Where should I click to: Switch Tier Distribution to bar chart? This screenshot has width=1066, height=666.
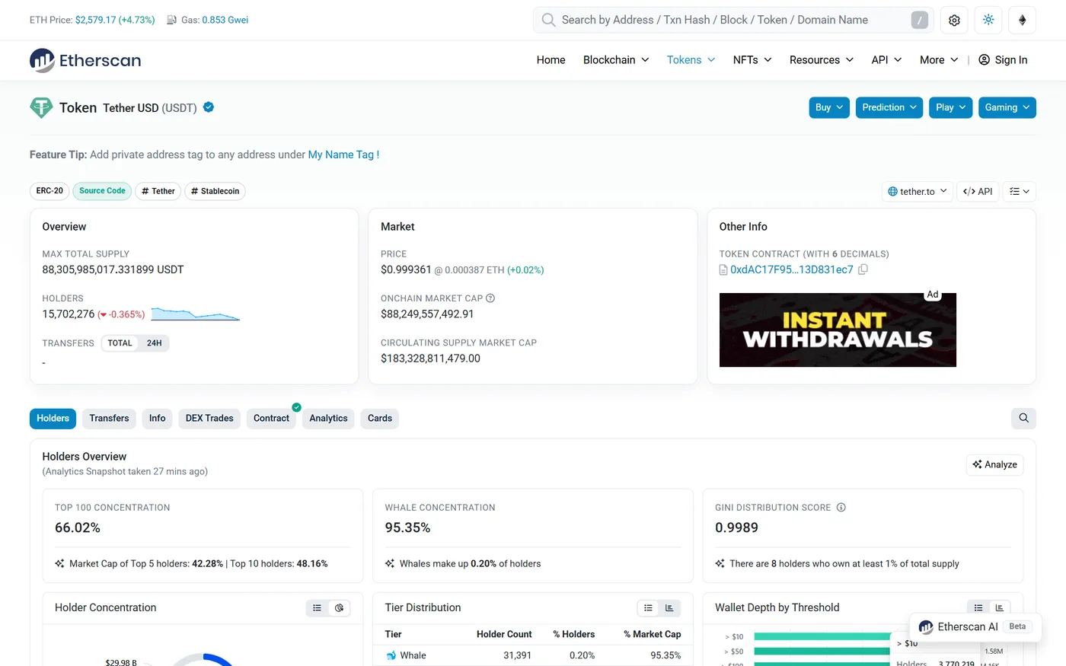point(670,608)
